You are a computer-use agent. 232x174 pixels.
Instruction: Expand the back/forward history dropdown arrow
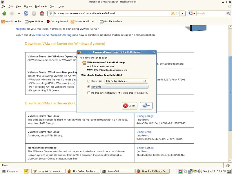click(x=19, y=13)
